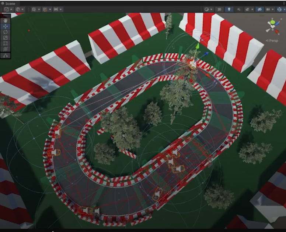Click the Persp projection label

(x=272, y=40)
